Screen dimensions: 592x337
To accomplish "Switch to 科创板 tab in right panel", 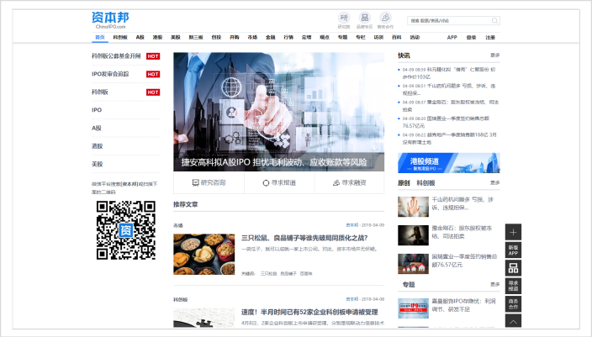I will pos(425,182).
